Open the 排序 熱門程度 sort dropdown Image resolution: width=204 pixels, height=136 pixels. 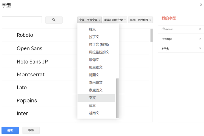140,20
